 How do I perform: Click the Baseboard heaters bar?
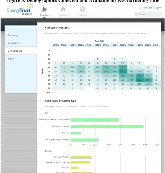[81, 157]
